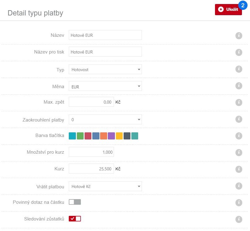Click info icon for Sledování zůstatků
250x231 pixels.
[239, 219]
